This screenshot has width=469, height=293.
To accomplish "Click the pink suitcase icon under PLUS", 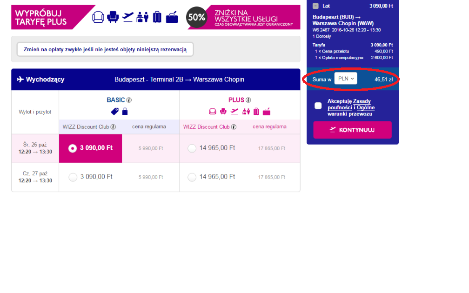I will tap(256, 112).
